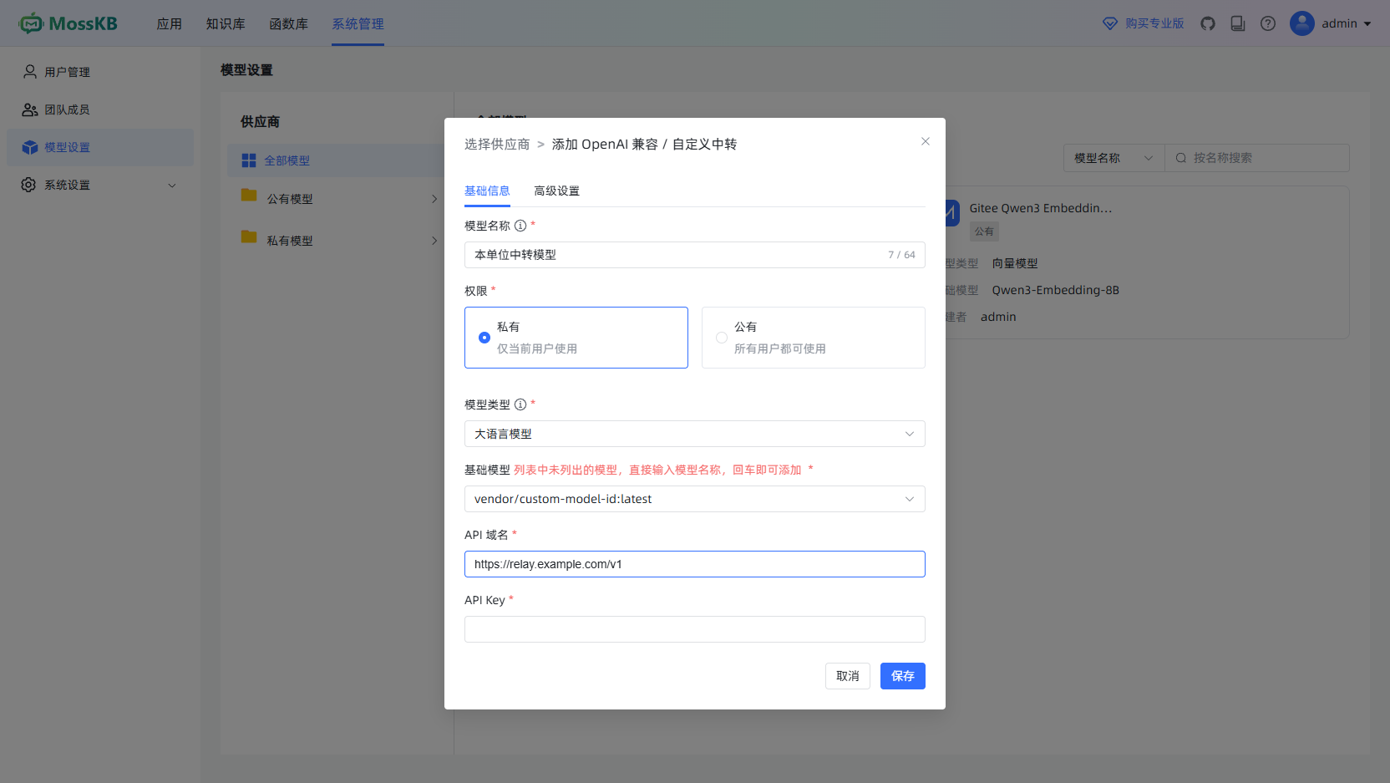The width and height of the screenshot is (1390, 783).
Task: Click info icon next to 模型类型
Action: (520, 404)
